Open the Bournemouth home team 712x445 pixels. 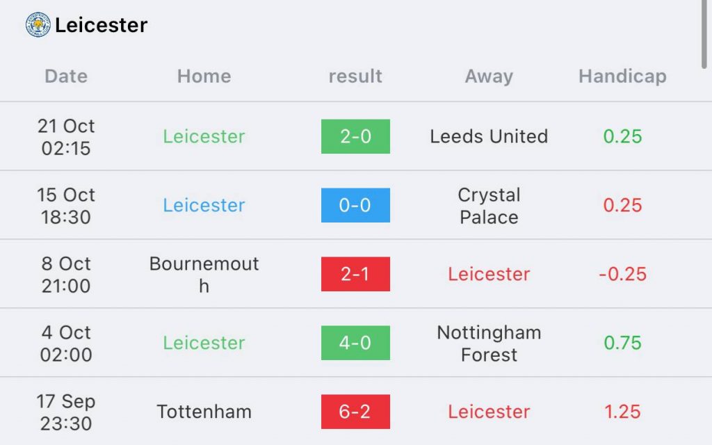[x=204, y=274]
